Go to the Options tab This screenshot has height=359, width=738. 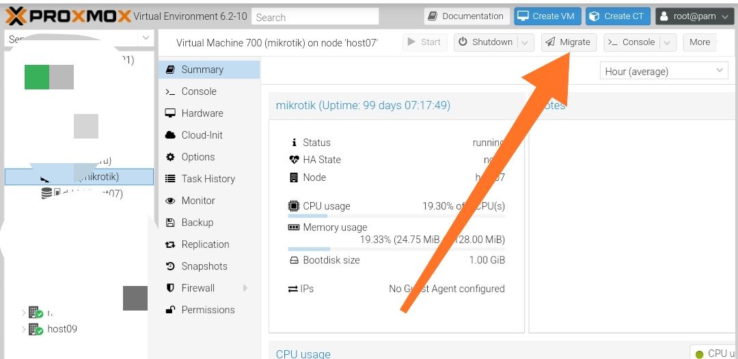210,157
